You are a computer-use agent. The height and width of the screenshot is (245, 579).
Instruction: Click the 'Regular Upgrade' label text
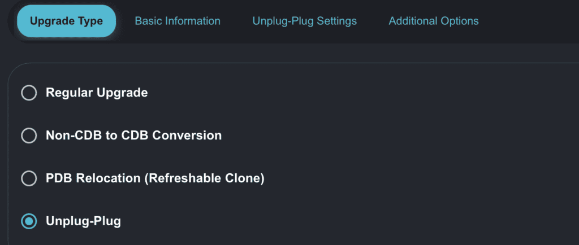97,93
